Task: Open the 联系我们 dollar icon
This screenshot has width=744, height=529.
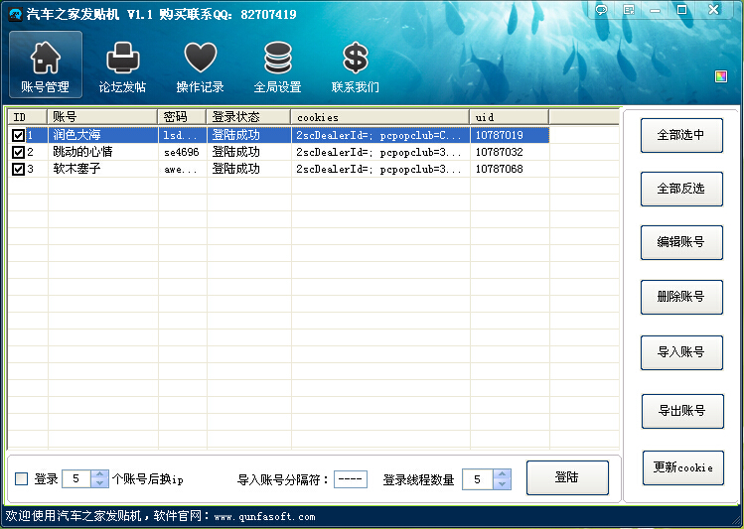Action: (x=355, y=66)
